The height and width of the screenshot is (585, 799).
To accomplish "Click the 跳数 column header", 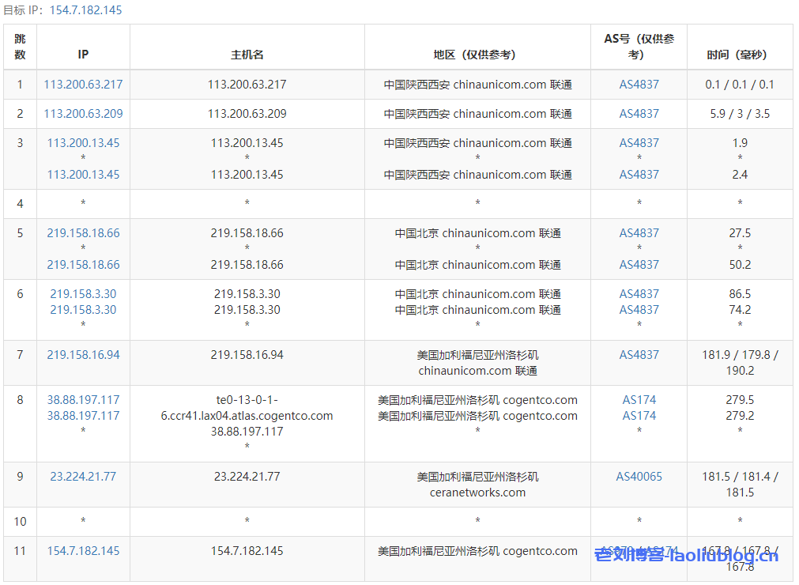I will click(x=20, y=47).
